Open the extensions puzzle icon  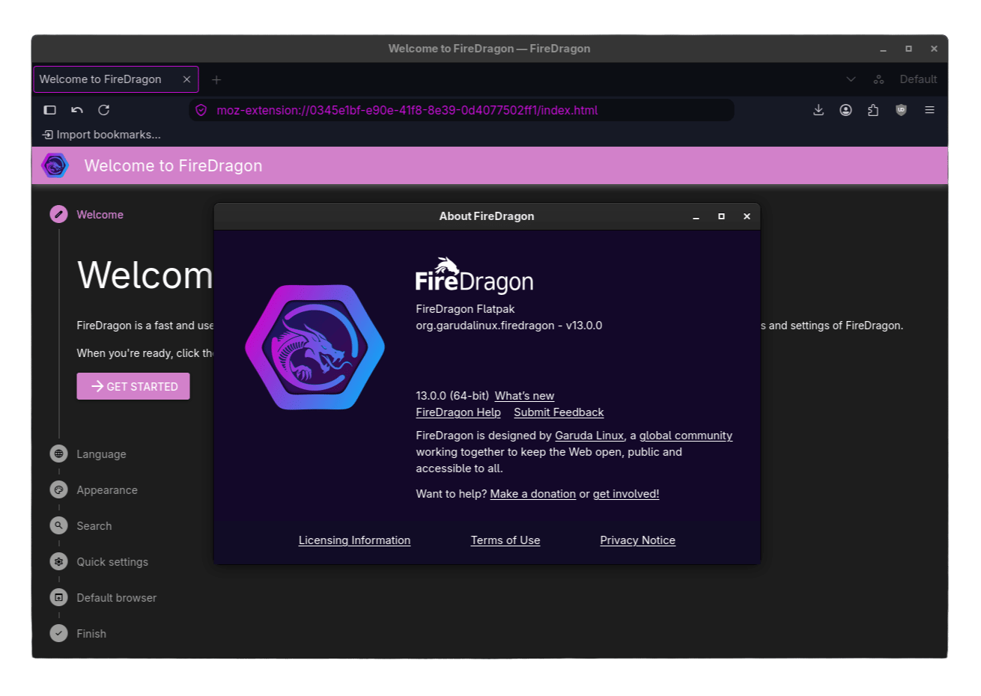click(x=873, y=110)
